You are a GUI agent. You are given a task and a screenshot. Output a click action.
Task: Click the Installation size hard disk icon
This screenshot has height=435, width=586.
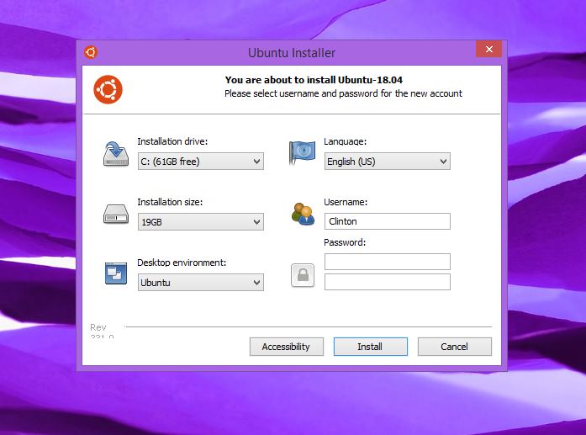[x=116, y=214]
